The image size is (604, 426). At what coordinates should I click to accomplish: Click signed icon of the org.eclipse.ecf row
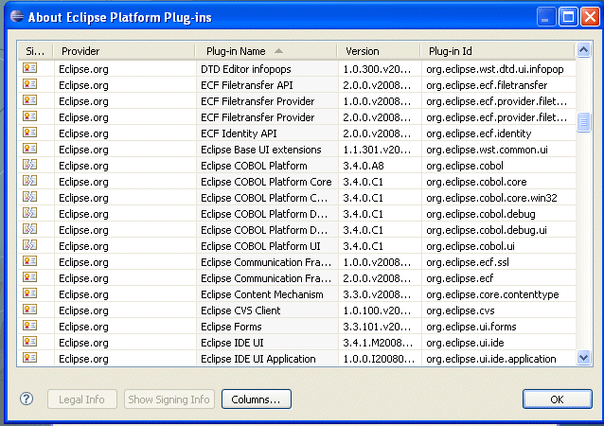coord(29,277)
